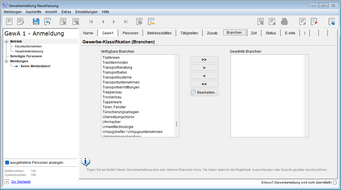Screen dimensions: 341x190
Task: Select Hauptniederlassung in the tree
Action: pos(29,51)
